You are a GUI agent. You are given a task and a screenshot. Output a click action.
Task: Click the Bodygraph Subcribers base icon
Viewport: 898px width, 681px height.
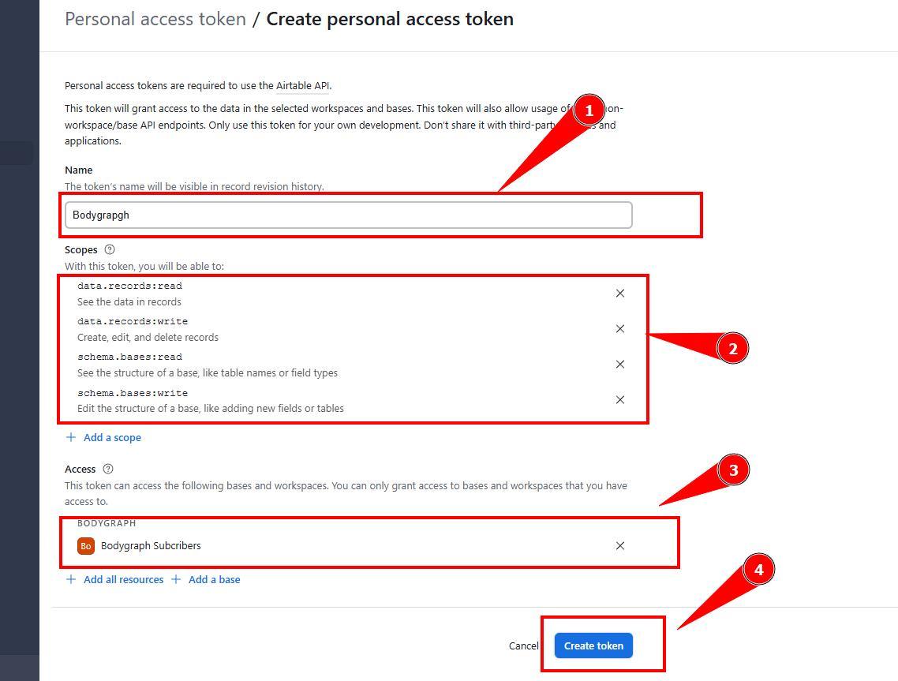(x=86, y=546)
